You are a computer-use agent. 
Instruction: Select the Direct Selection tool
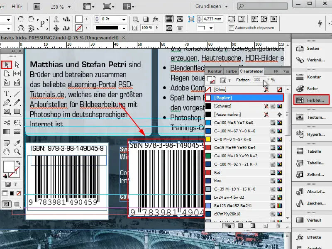[x=17, y=65]
